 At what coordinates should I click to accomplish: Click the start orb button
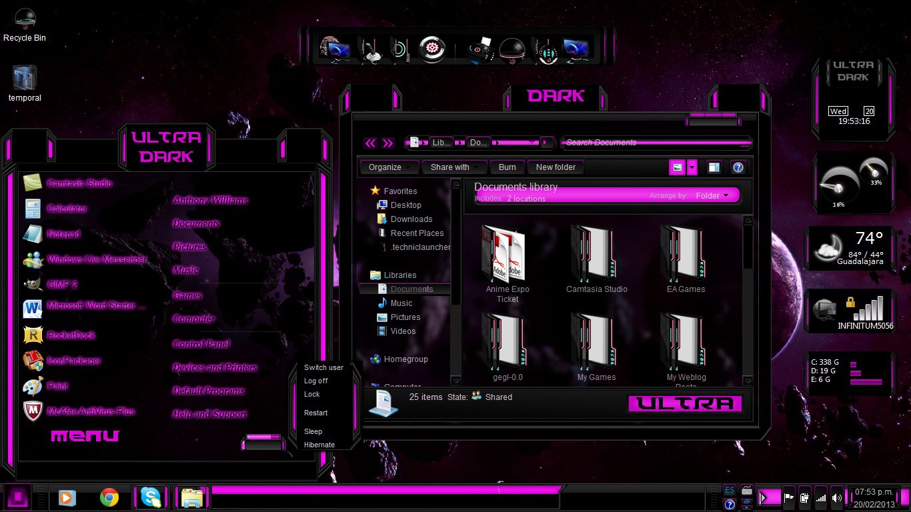[17, 497]
